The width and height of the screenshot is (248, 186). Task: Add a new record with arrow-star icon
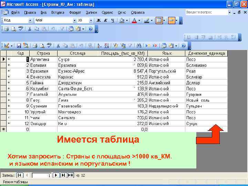148,46
